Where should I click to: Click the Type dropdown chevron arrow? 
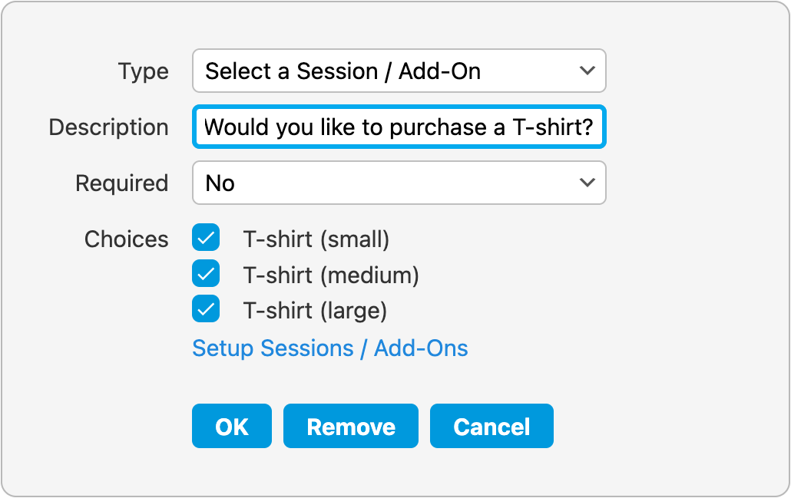[587, 71]
